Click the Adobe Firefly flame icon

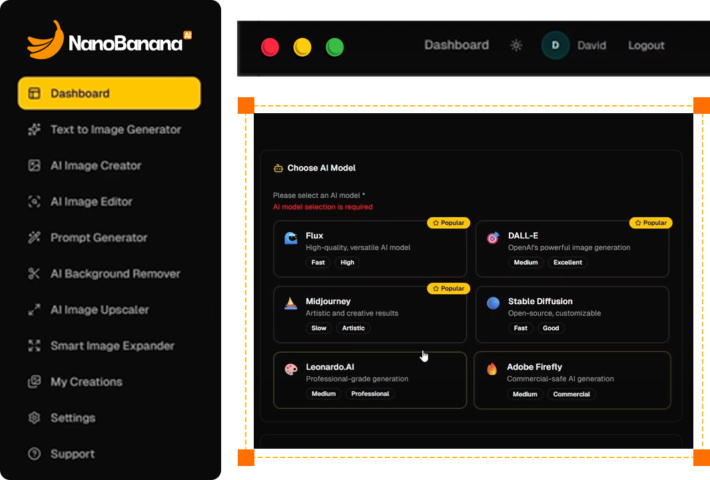point(492,369)
